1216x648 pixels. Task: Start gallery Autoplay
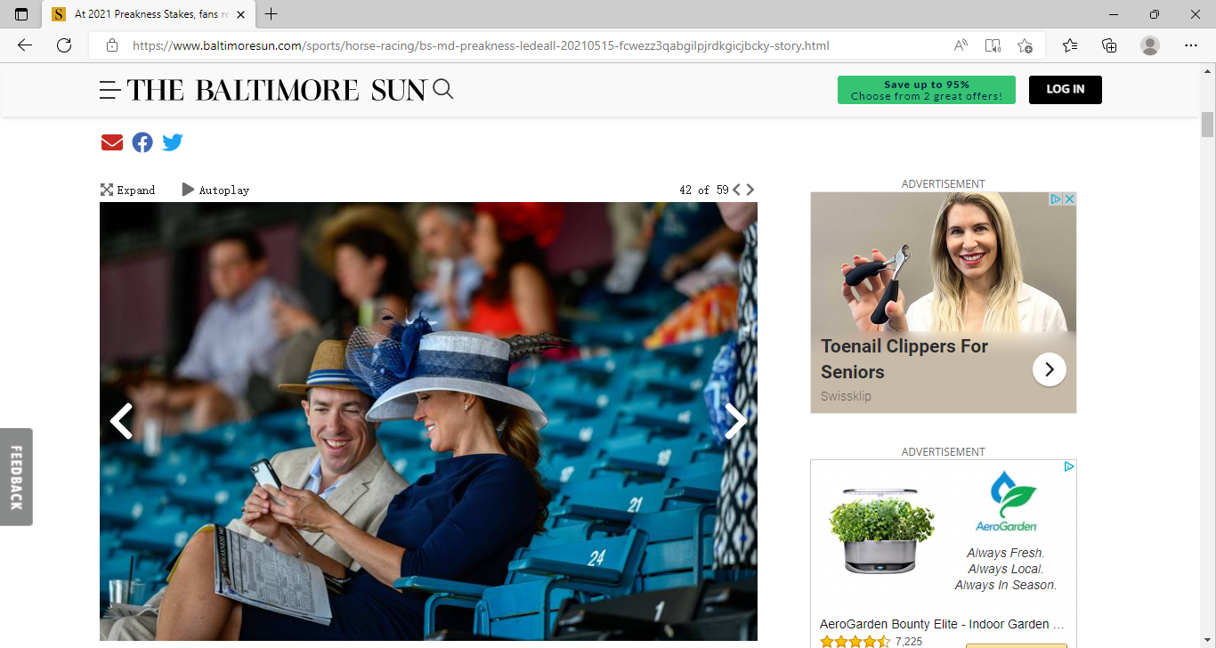[x=215, y=190]
